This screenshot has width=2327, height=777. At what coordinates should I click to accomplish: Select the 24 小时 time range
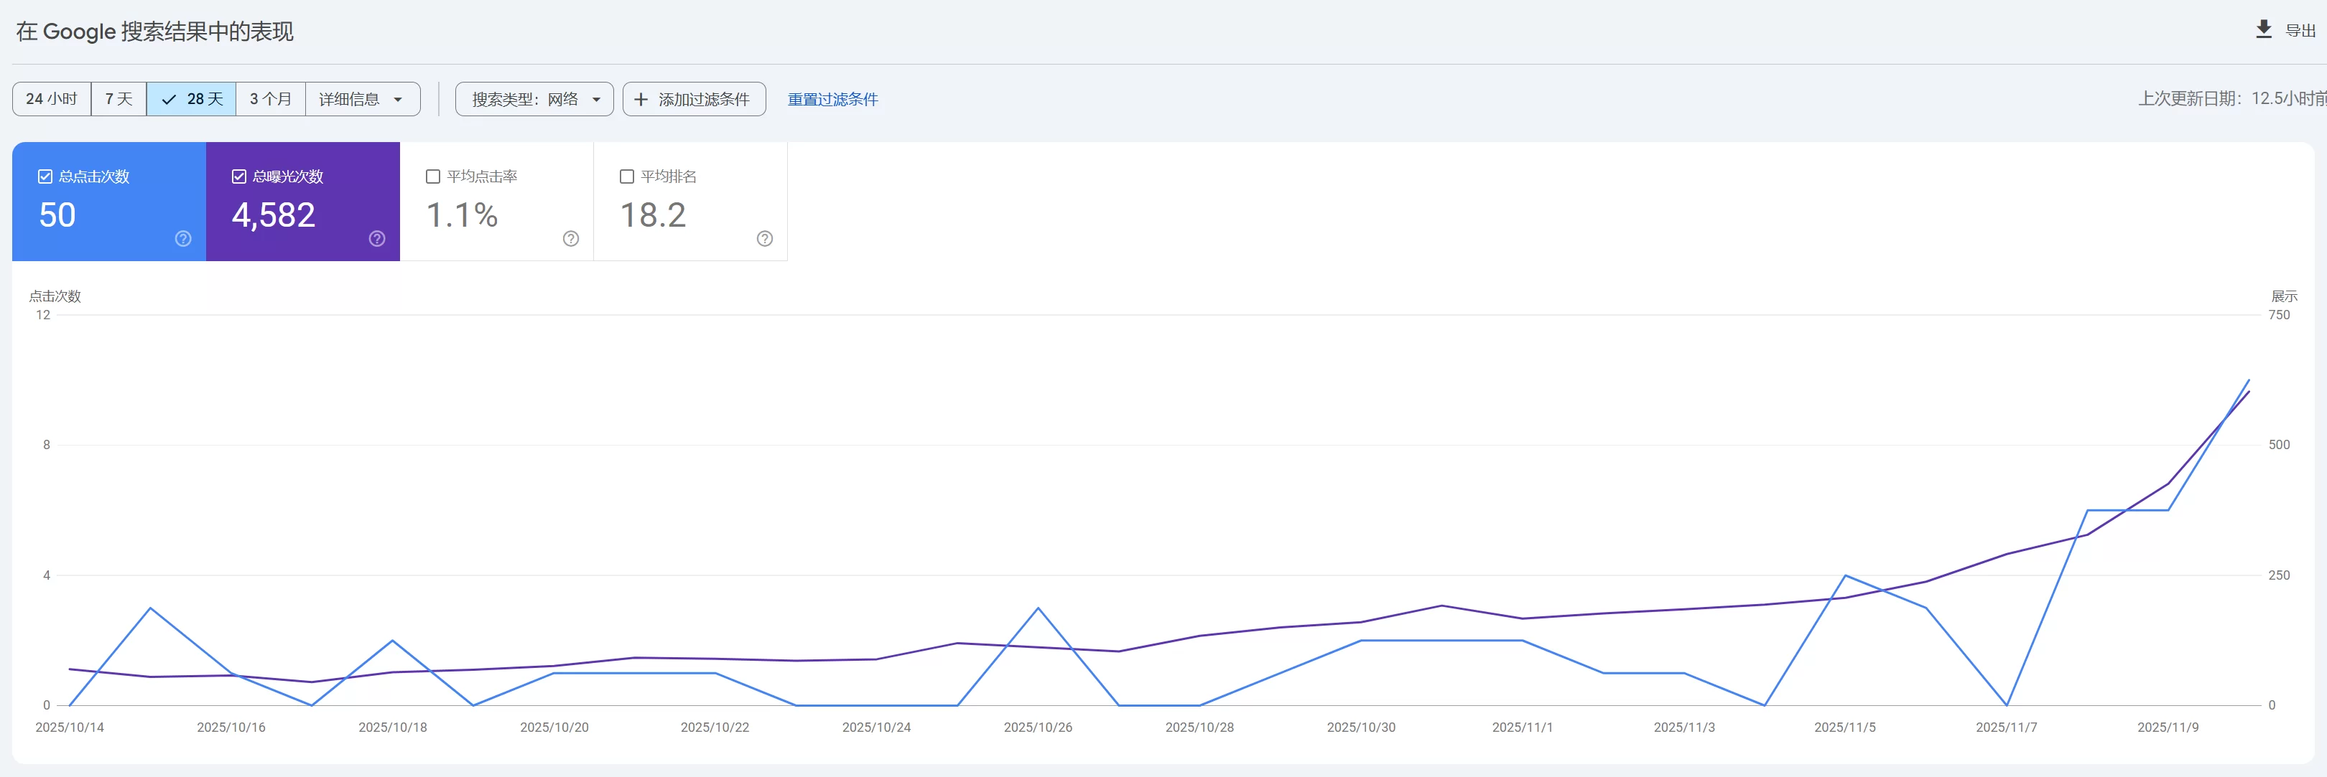point(52,99)
